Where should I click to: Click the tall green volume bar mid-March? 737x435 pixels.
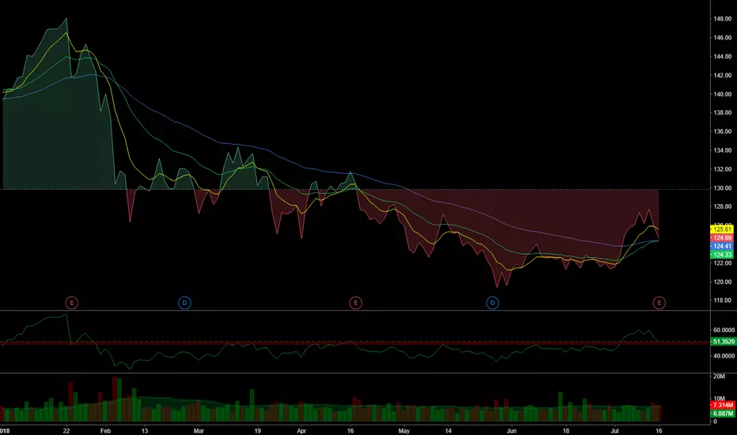tap(252, 405)
